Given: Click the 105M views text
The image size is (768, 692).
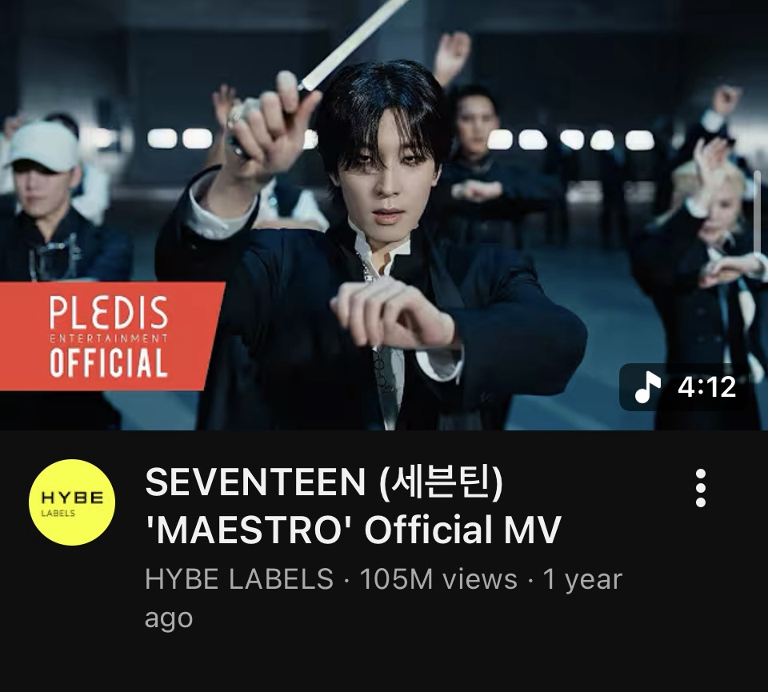Looking at the screenshot, I should click(x=438, y=579).
